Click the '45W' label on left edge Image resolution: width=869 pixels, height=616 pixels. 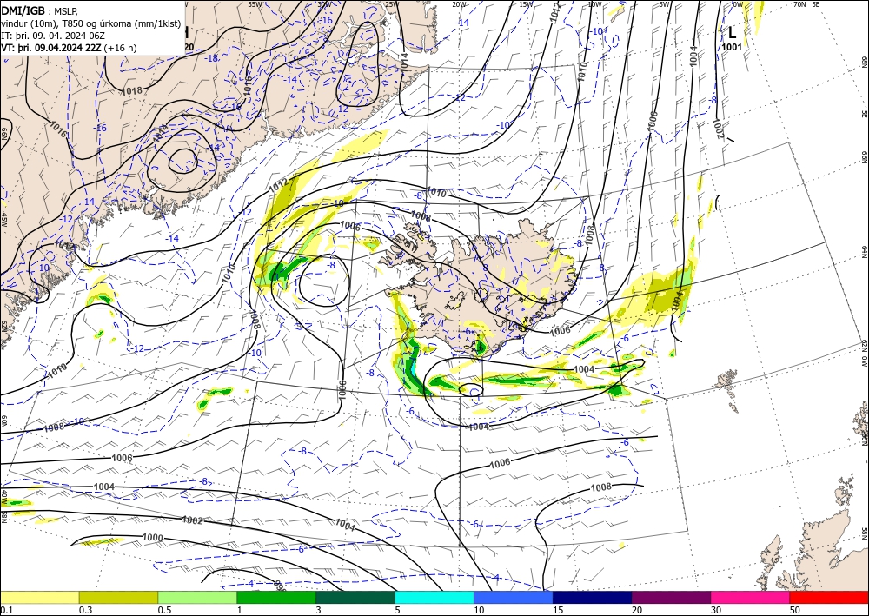click(3, 219)
